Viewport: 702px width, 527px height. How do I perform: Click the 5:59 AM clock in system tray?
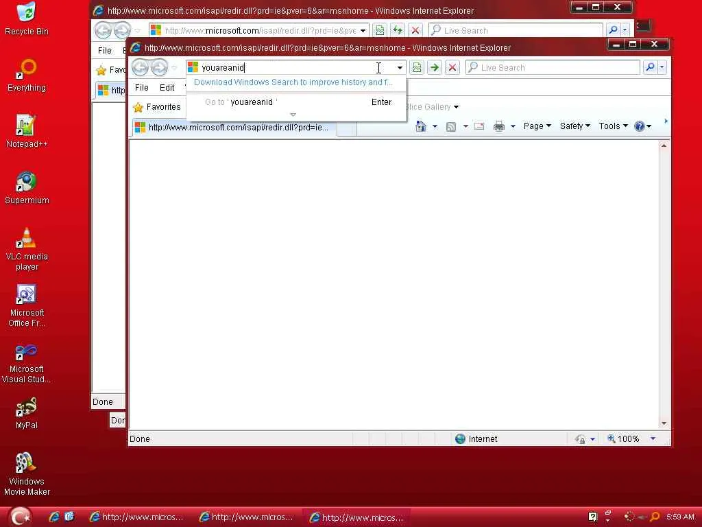coord(680,517)
